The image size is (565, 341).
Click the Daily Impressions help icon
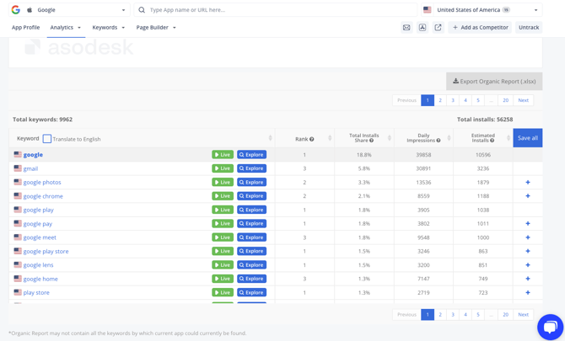pos(439,141)
